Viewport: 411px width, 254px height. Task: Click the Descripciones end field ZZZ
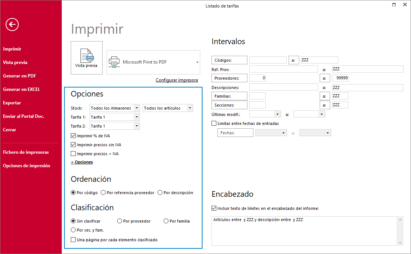click(368, 88)
